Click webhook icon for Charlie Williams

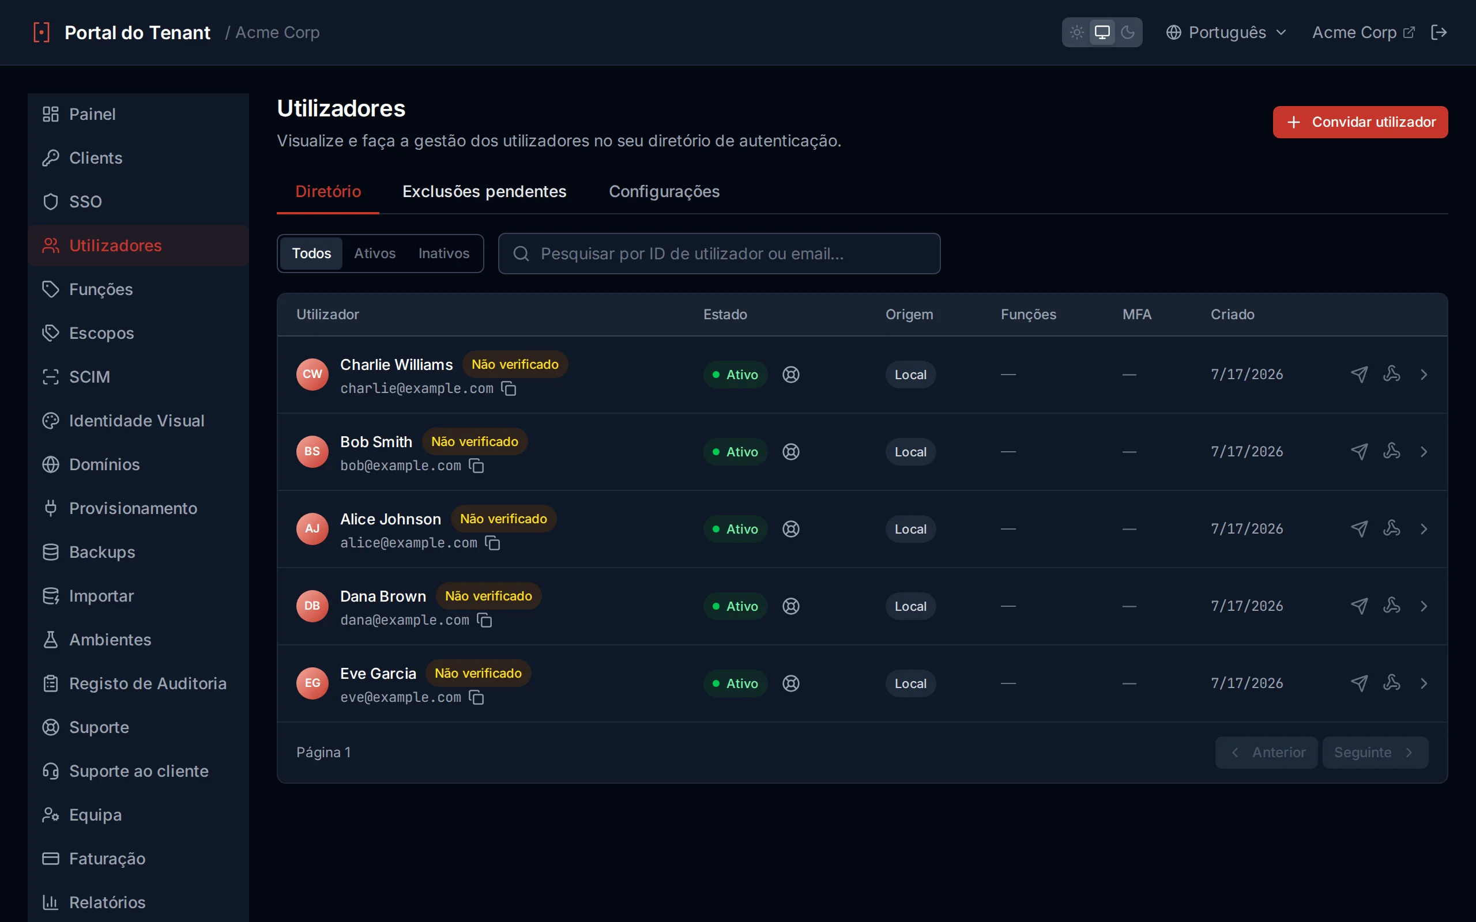pyautogui.click(x=1391, y=375)
